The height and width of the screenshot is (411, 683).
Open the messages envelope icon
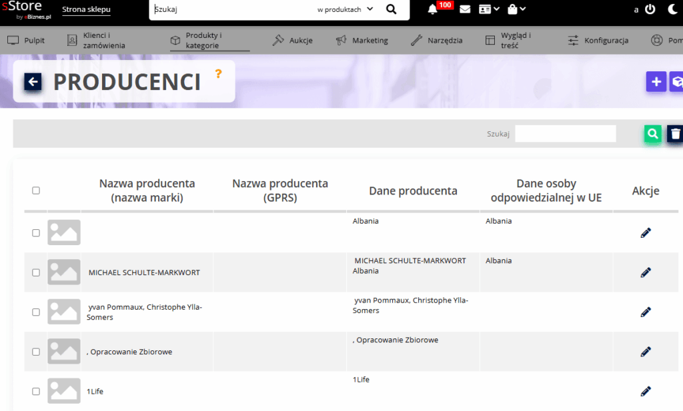pos(465,9)
